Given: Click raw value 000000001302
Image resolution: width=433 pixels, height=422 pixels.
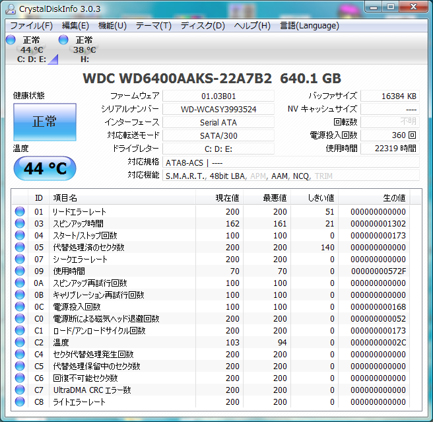Looking at the screenshot, I should (378, 223).
